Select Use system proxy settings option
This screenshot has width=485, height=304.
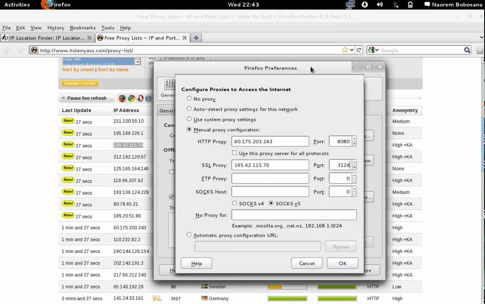(189, 119)
